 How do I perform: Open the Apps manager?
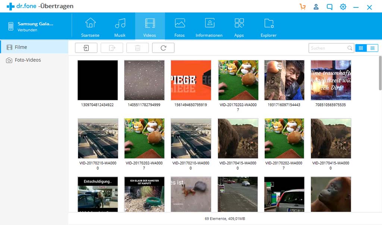239,26
